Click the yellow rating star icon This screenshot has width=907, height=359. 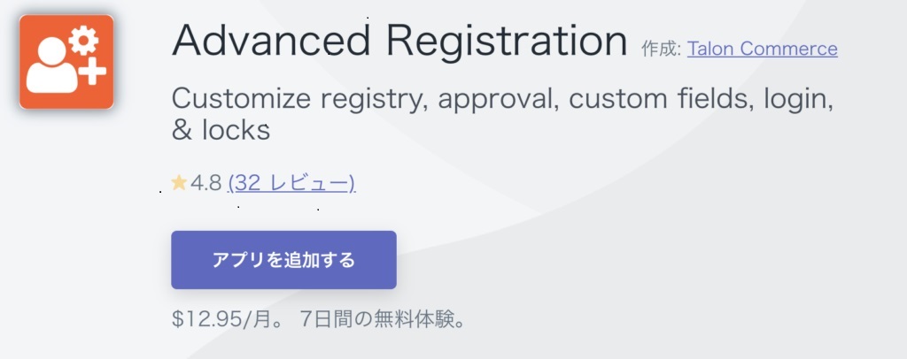(x=179, y=183)
